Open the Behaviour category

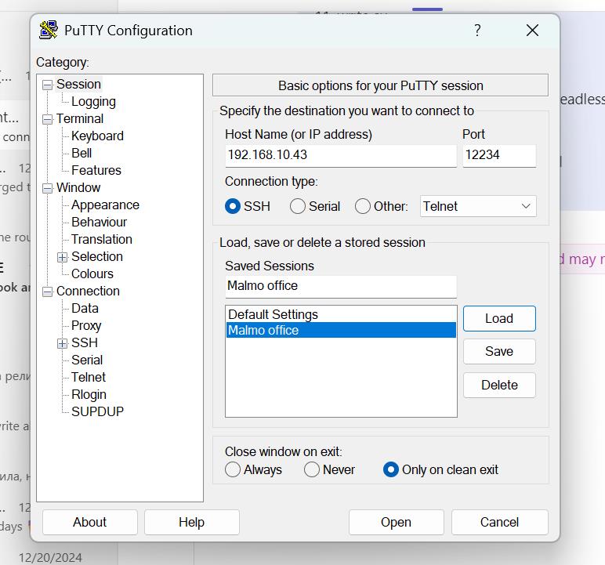(100, 223)
